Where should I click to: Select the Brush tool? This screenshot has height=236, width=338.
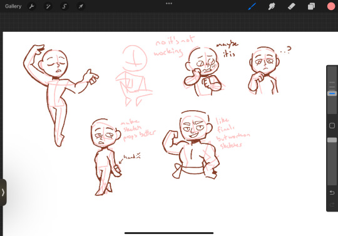click(252, 6)
